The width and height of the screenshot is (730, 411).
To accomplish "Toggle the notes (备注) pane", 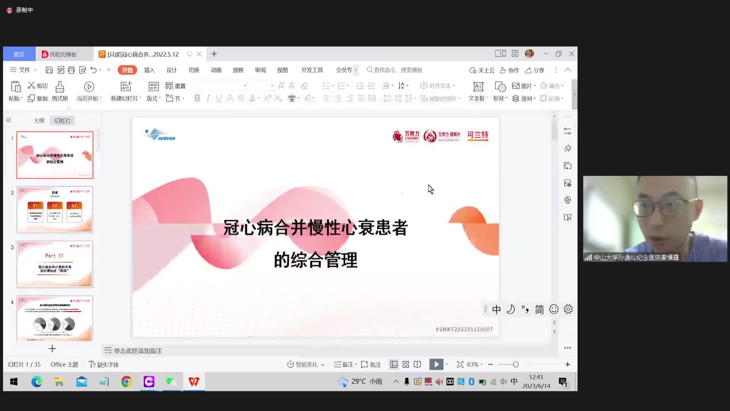I will (x=344, y=365).
